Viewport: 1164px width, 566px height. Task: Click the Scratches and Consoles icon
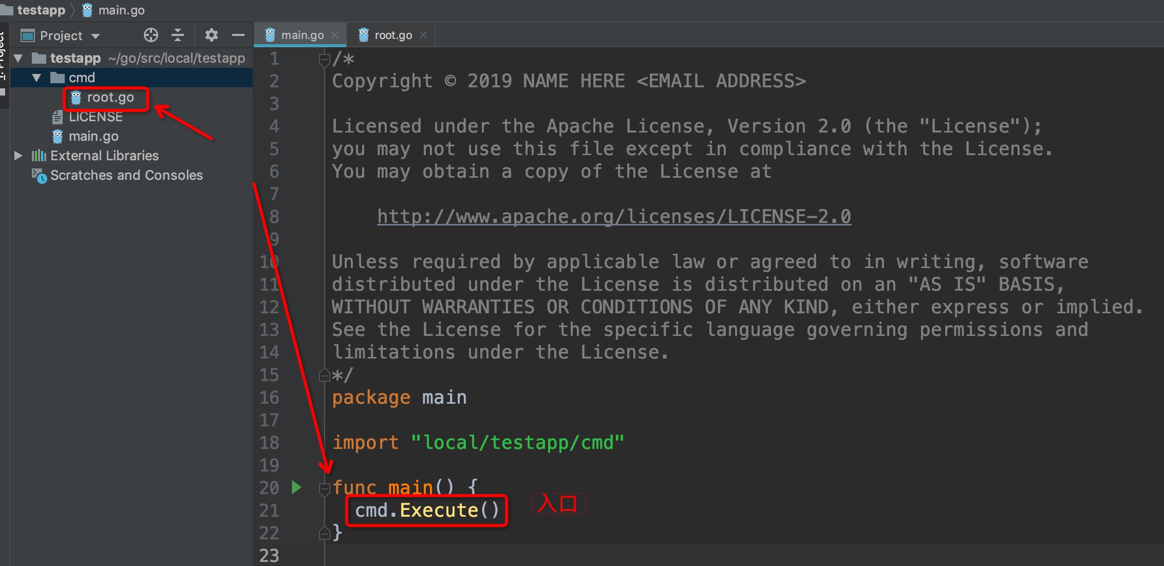tap(39, 176)
